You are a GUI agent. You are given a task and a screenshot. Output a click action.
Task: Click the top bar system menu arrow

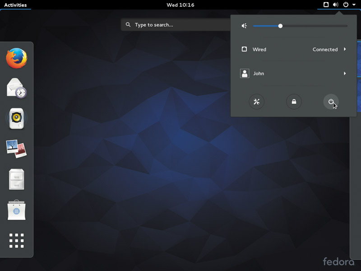(x=354, y=5)
